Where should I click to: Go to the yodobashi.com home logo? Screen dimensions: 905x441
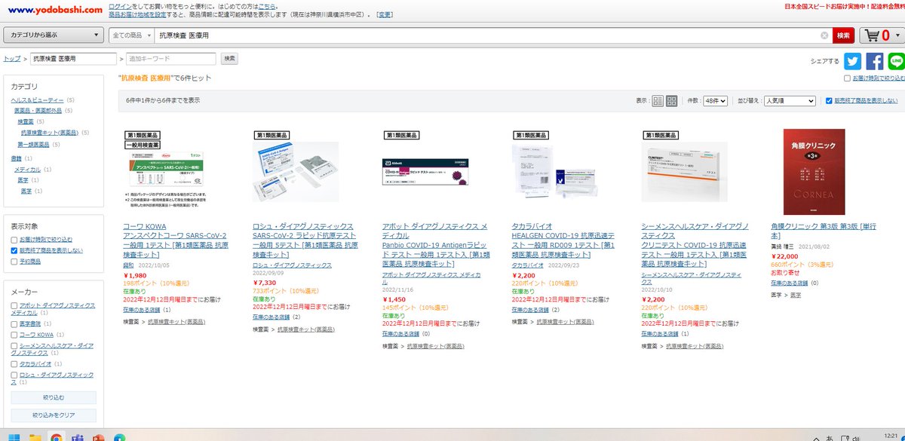click(x=54, y=10)
